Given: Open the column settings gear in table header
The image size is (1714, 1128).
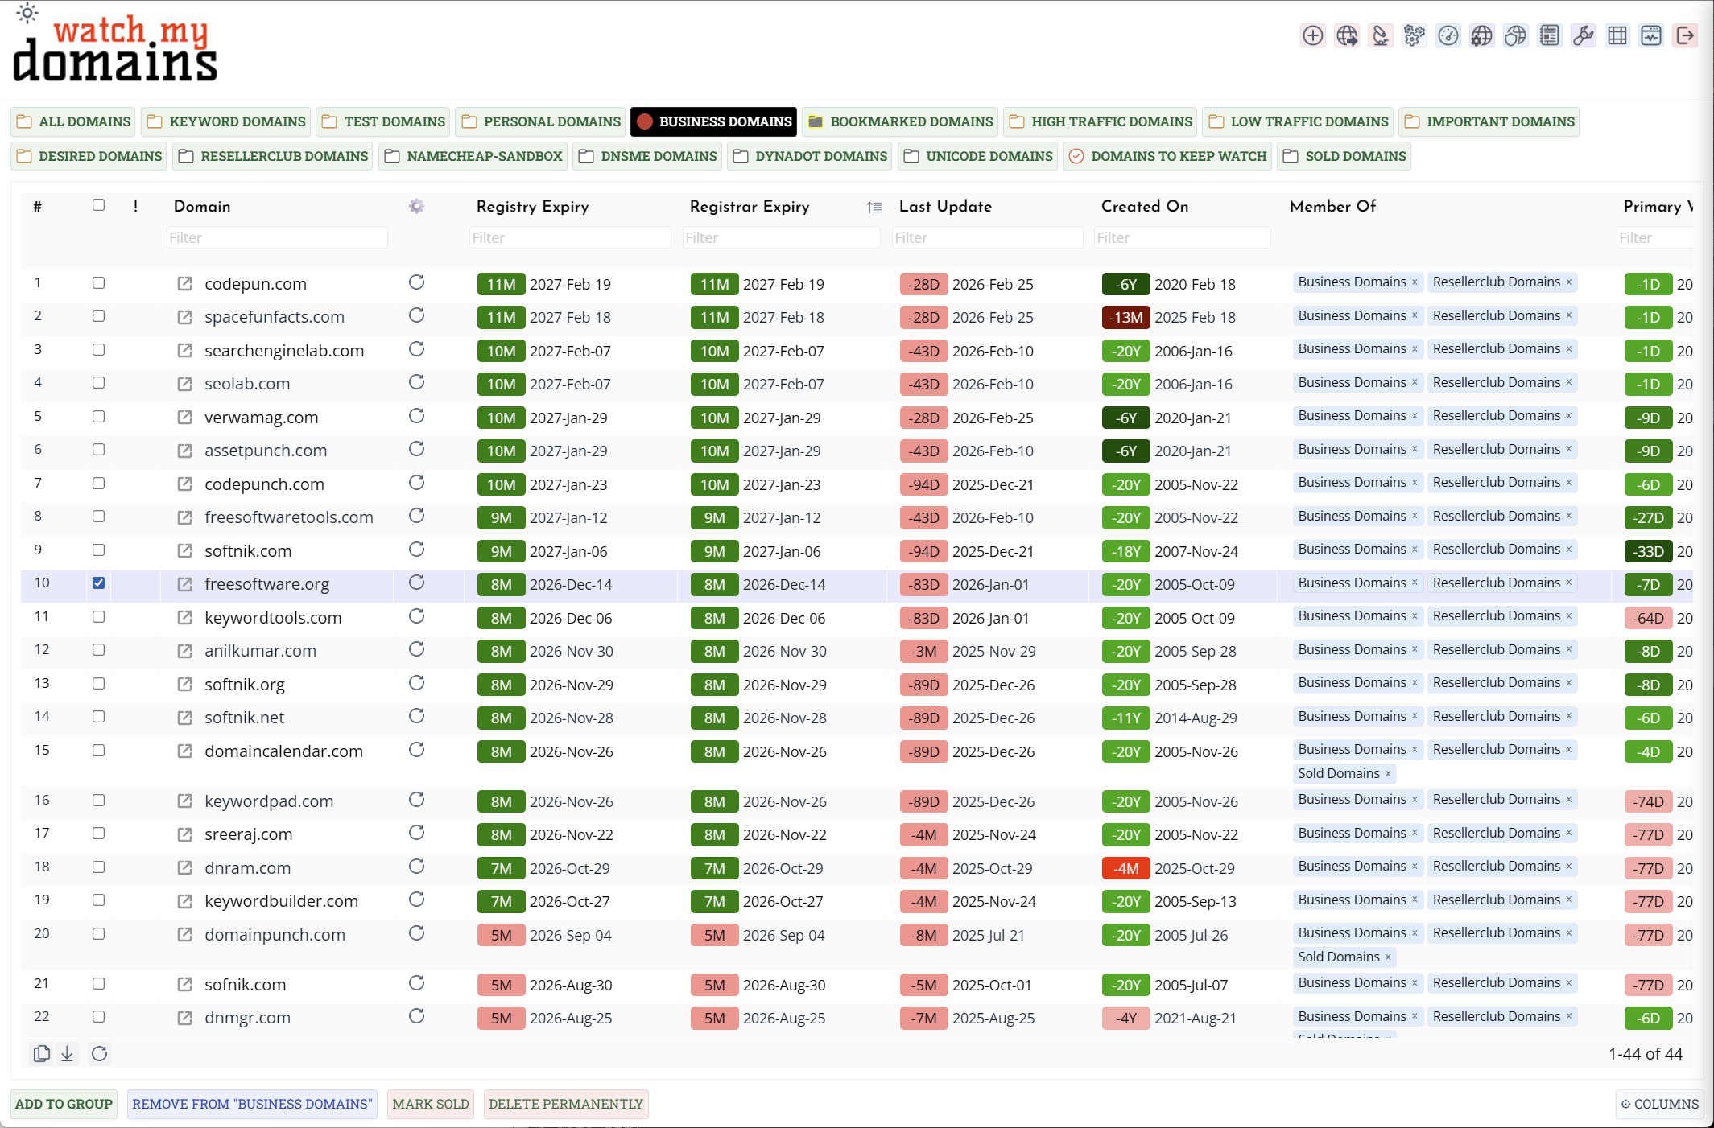Looking at the screenshot, I should 416,206.
